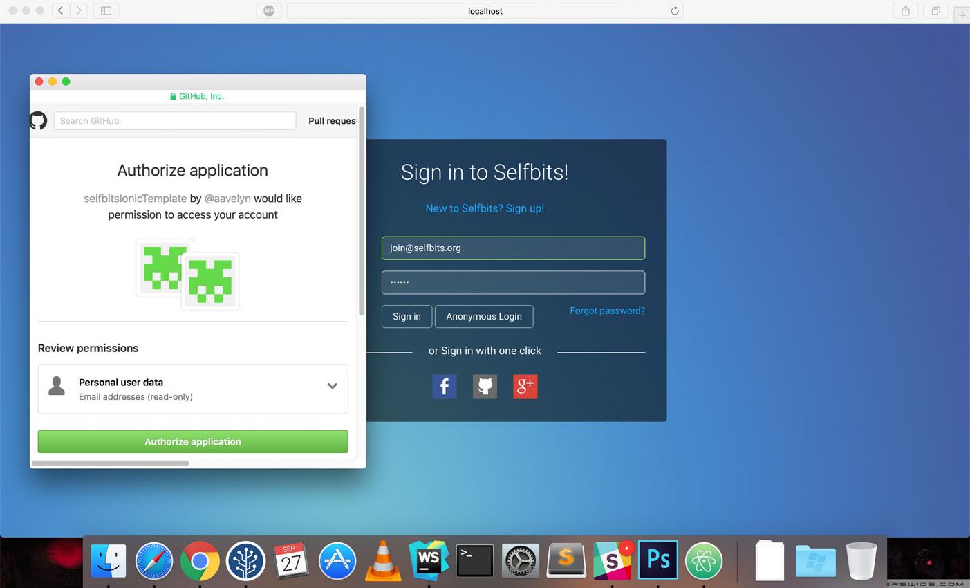Launch Sublime Text from the Dock

[x=566, y=560]
